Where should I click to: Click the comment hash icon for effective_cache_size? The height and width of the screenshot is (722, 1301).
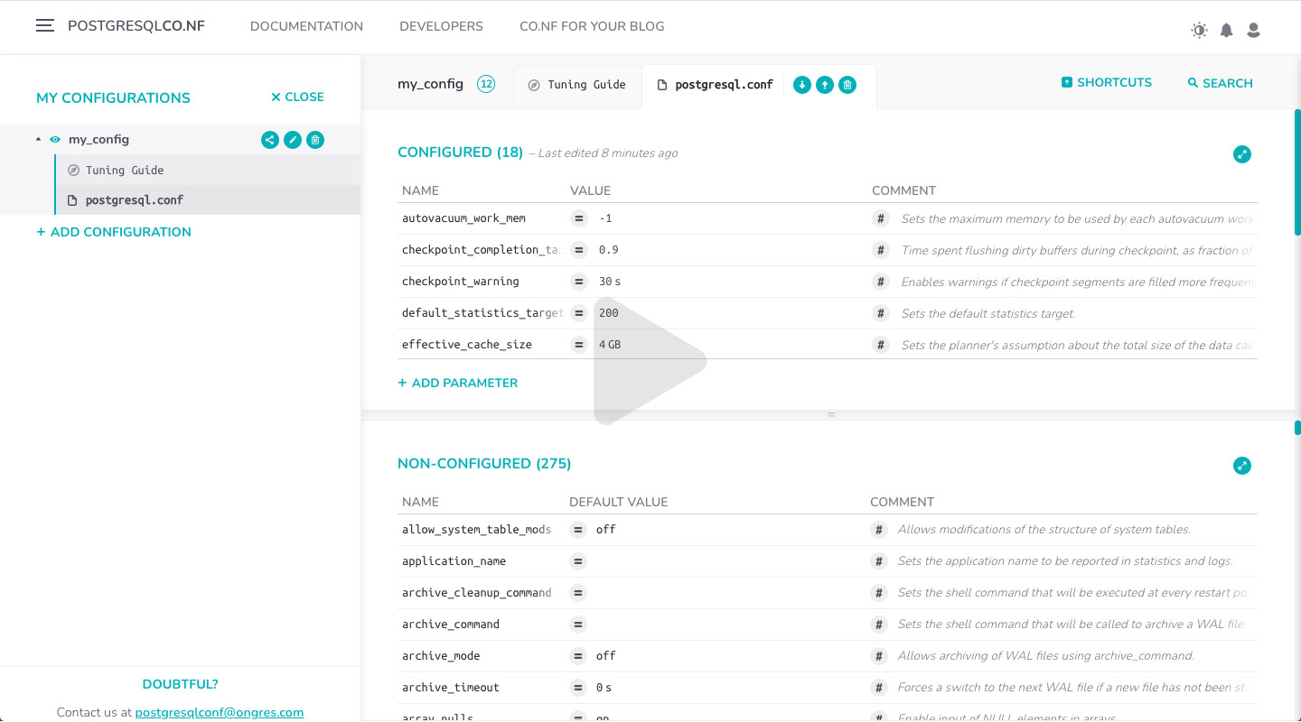(x=881, y=344)
